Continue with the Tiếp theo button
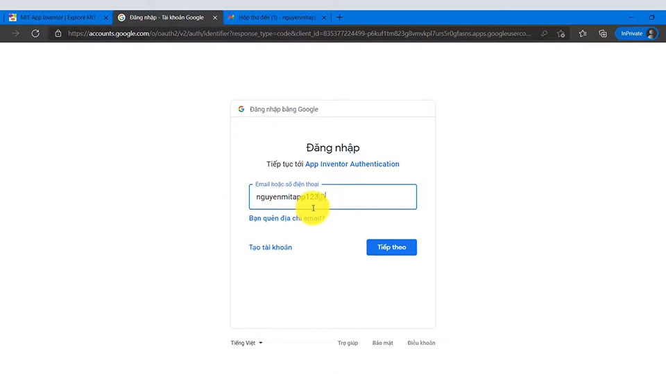The width and height of the screenshot is (666, 374). coord(391,247)
